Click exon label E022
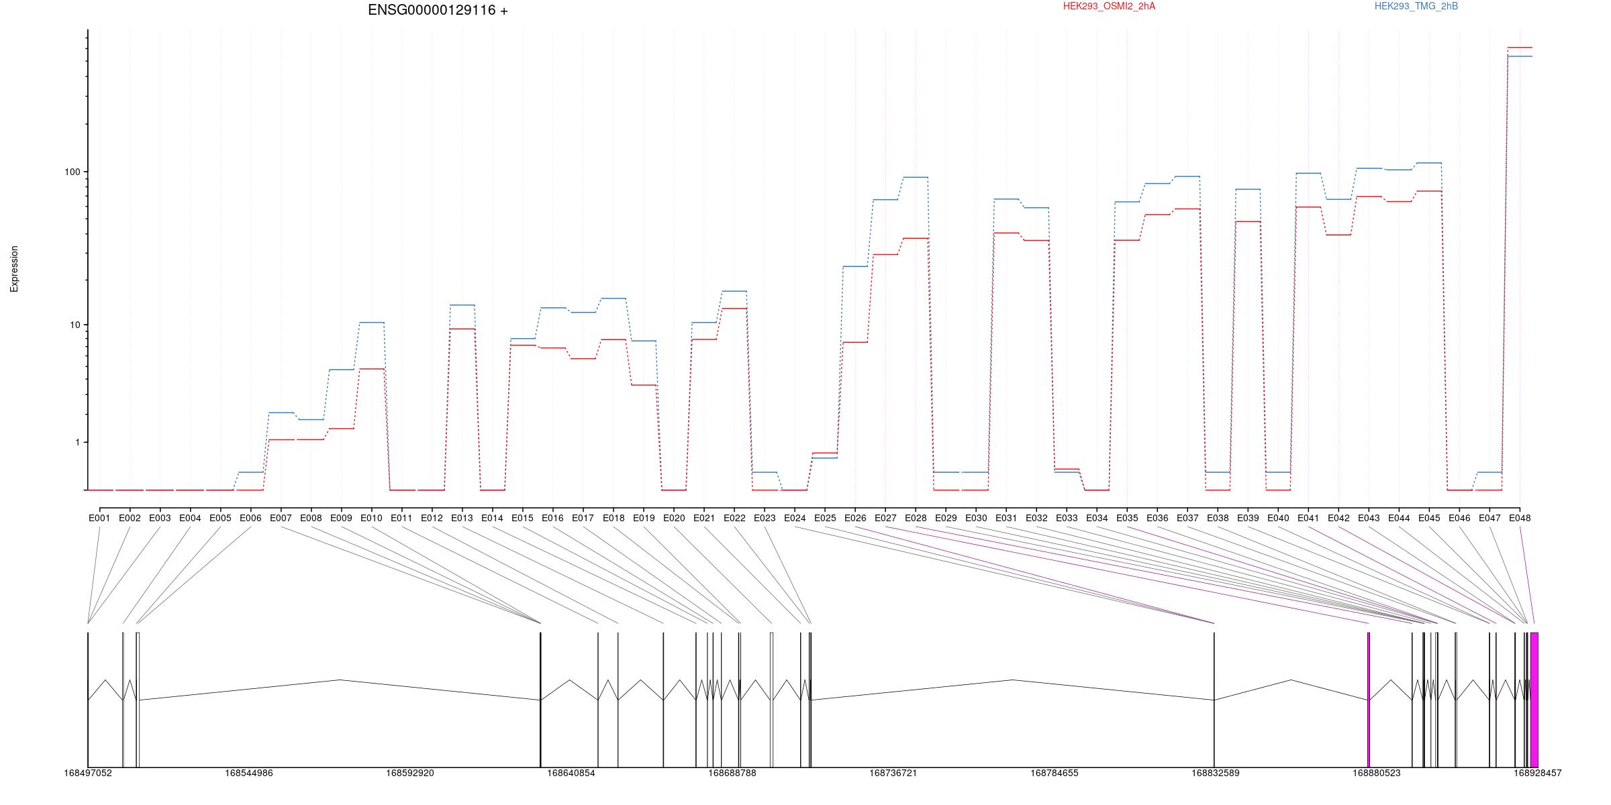 click(734, 518)
